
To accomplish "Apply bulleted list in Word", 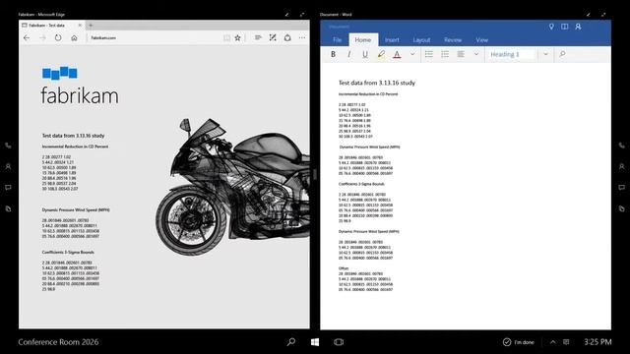I will pyautogui.click(x=429, y=54).
